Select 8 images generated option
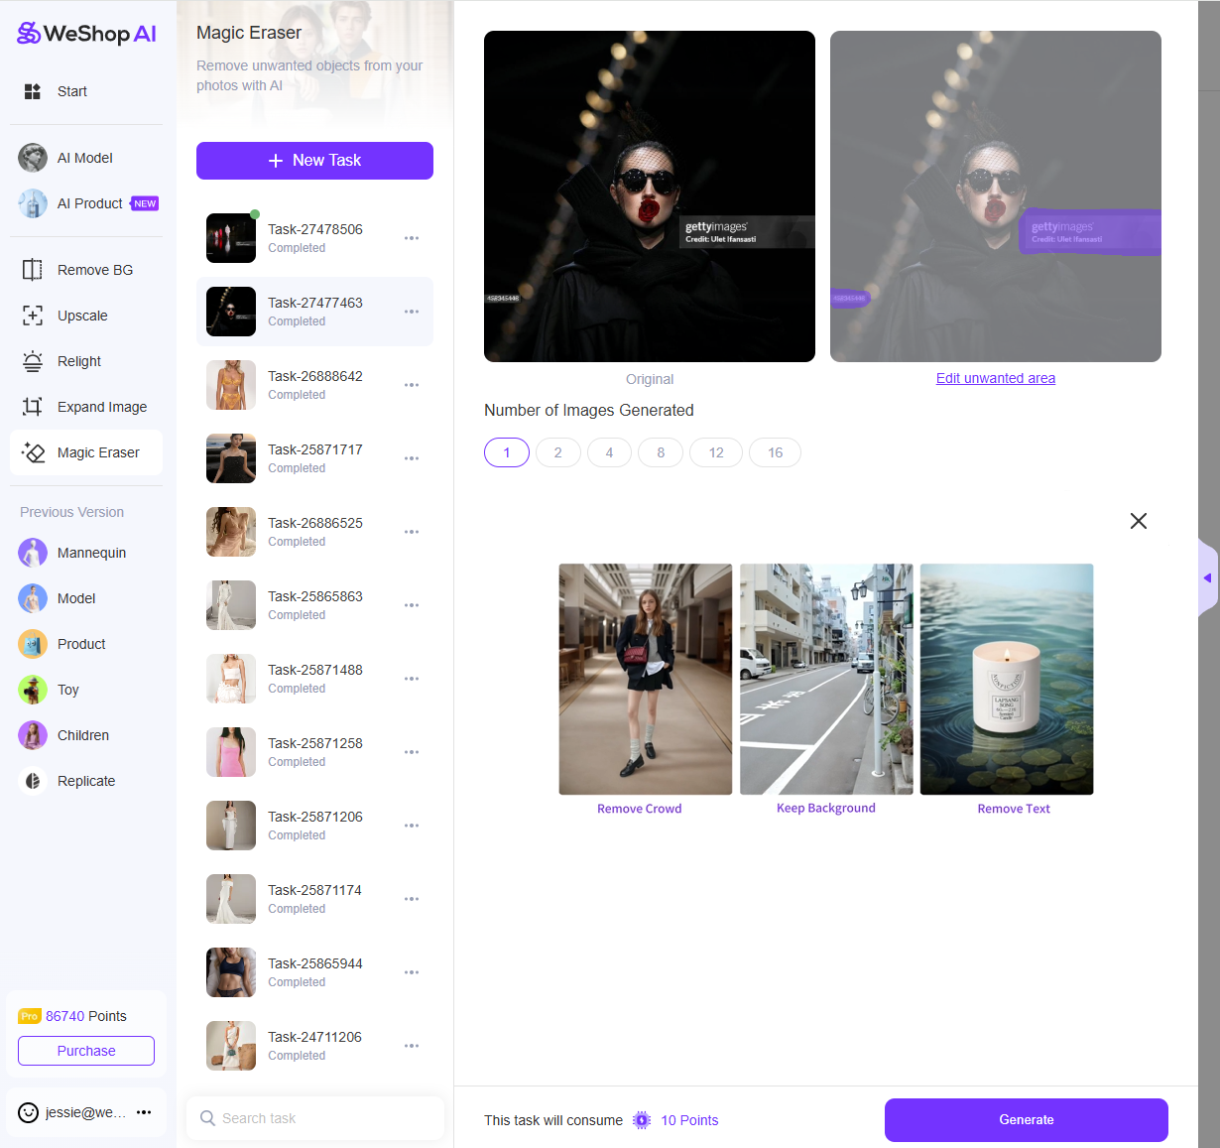The width and height of the screenshot is (1220, 1148). 660,452
